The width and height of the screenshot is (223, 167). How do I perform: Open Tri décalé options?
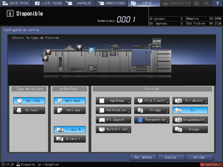[x=190, y=101]
